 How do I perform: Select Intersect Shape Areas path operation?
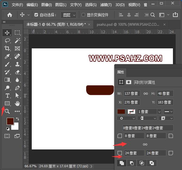[142, 163]
